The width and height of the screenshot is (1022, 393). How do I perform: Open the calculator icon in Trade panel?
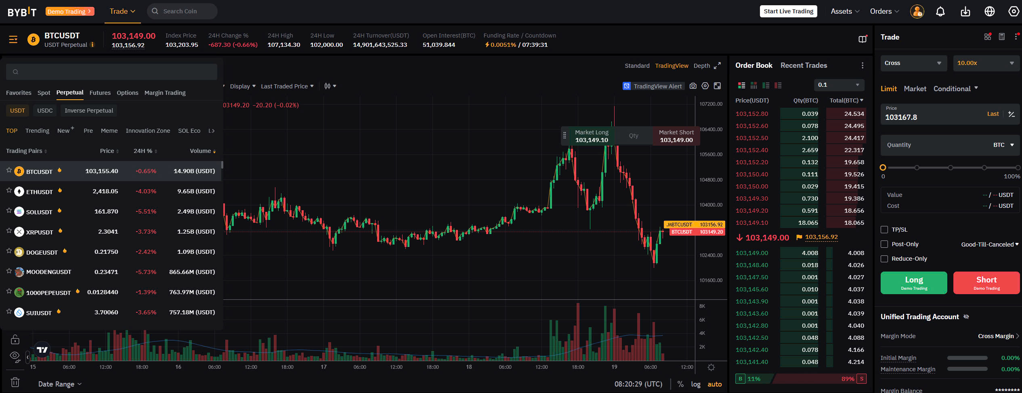tap(1002, 37)
